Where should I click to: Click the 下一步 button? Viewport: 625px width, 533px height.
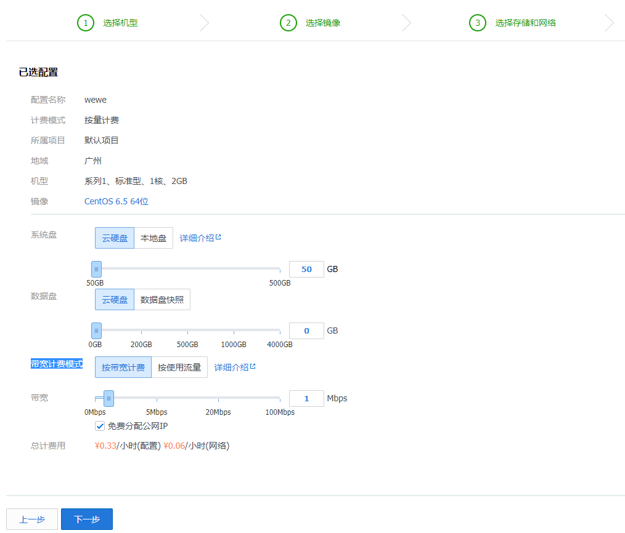pyautogui.click(x=87, y=519)
